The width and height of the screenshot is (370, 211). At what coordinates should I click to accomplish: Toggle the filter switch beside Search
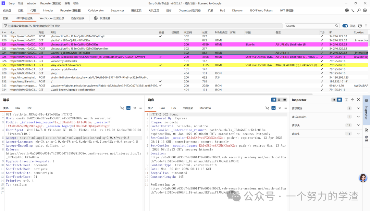[x=345, y=26]
